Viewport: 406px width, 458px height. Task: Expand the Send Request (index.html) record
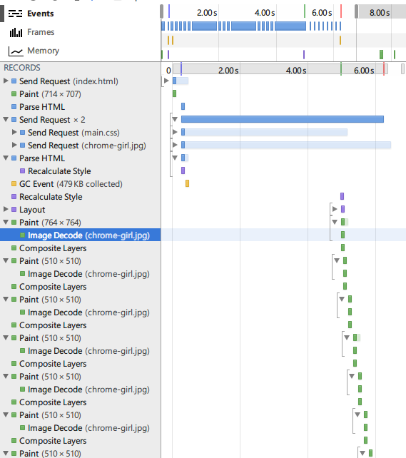6,81
